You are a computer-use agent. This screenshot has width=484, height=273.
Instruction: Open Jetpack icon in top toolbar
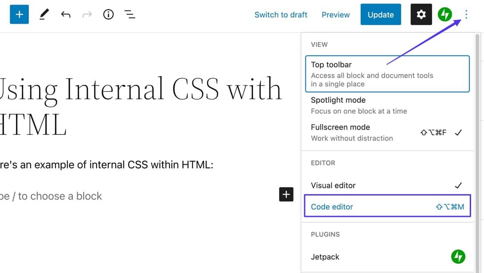(445, 15)
